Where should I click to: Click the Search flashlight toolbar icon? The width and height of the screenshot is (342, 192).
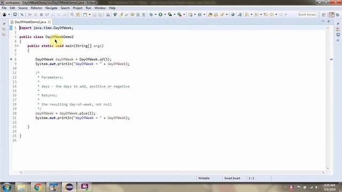coord(222,14)
